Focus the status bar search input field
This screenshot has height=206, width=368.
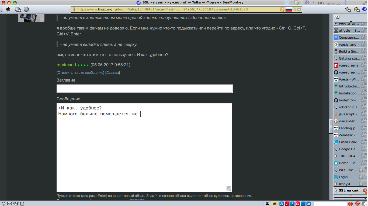pyautogui.click(x=330, y=204)
